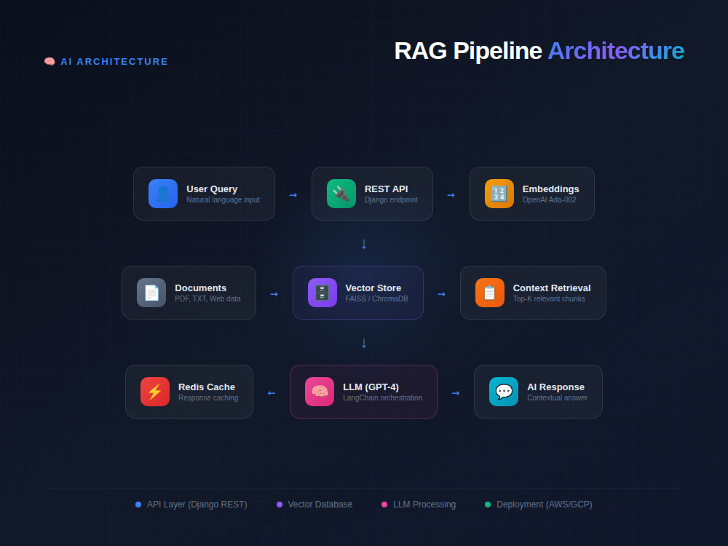Screen dimensions: 728x546
Task: Click the arrow from LLM to AI Response
Action: (456, 393)
